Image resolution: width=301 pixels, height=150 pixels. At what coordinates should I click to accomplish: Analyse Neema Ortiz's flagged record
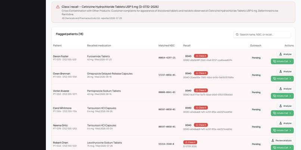(285, 124)
